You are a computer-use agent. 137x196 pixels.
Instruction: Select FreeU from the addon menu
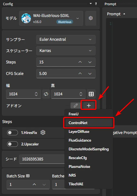point(89,114)
